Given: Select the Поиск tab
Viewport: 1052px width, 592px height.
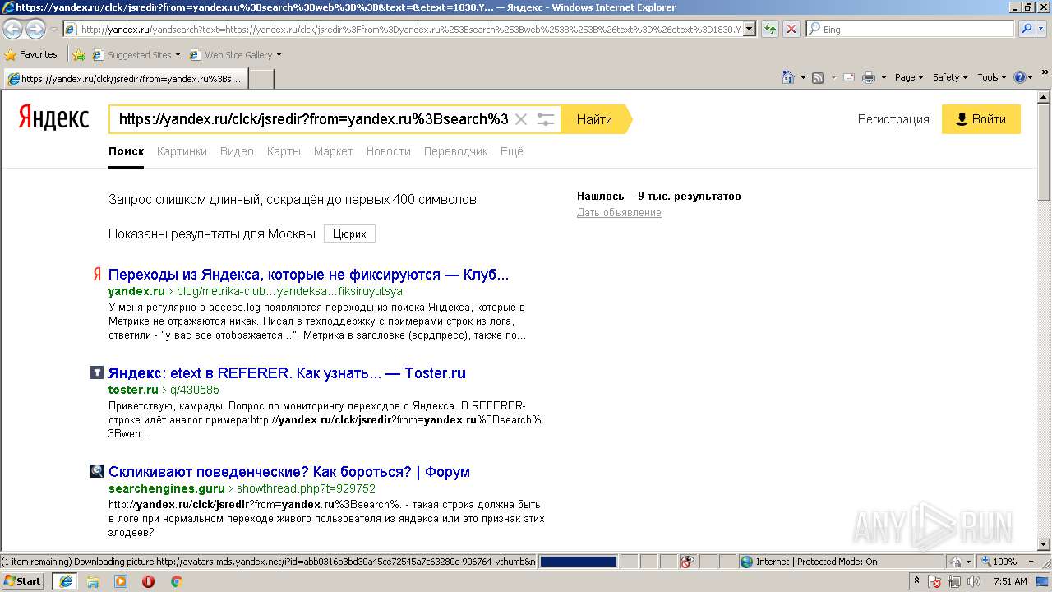Looking at the screenshot, I should coord(127,151).
